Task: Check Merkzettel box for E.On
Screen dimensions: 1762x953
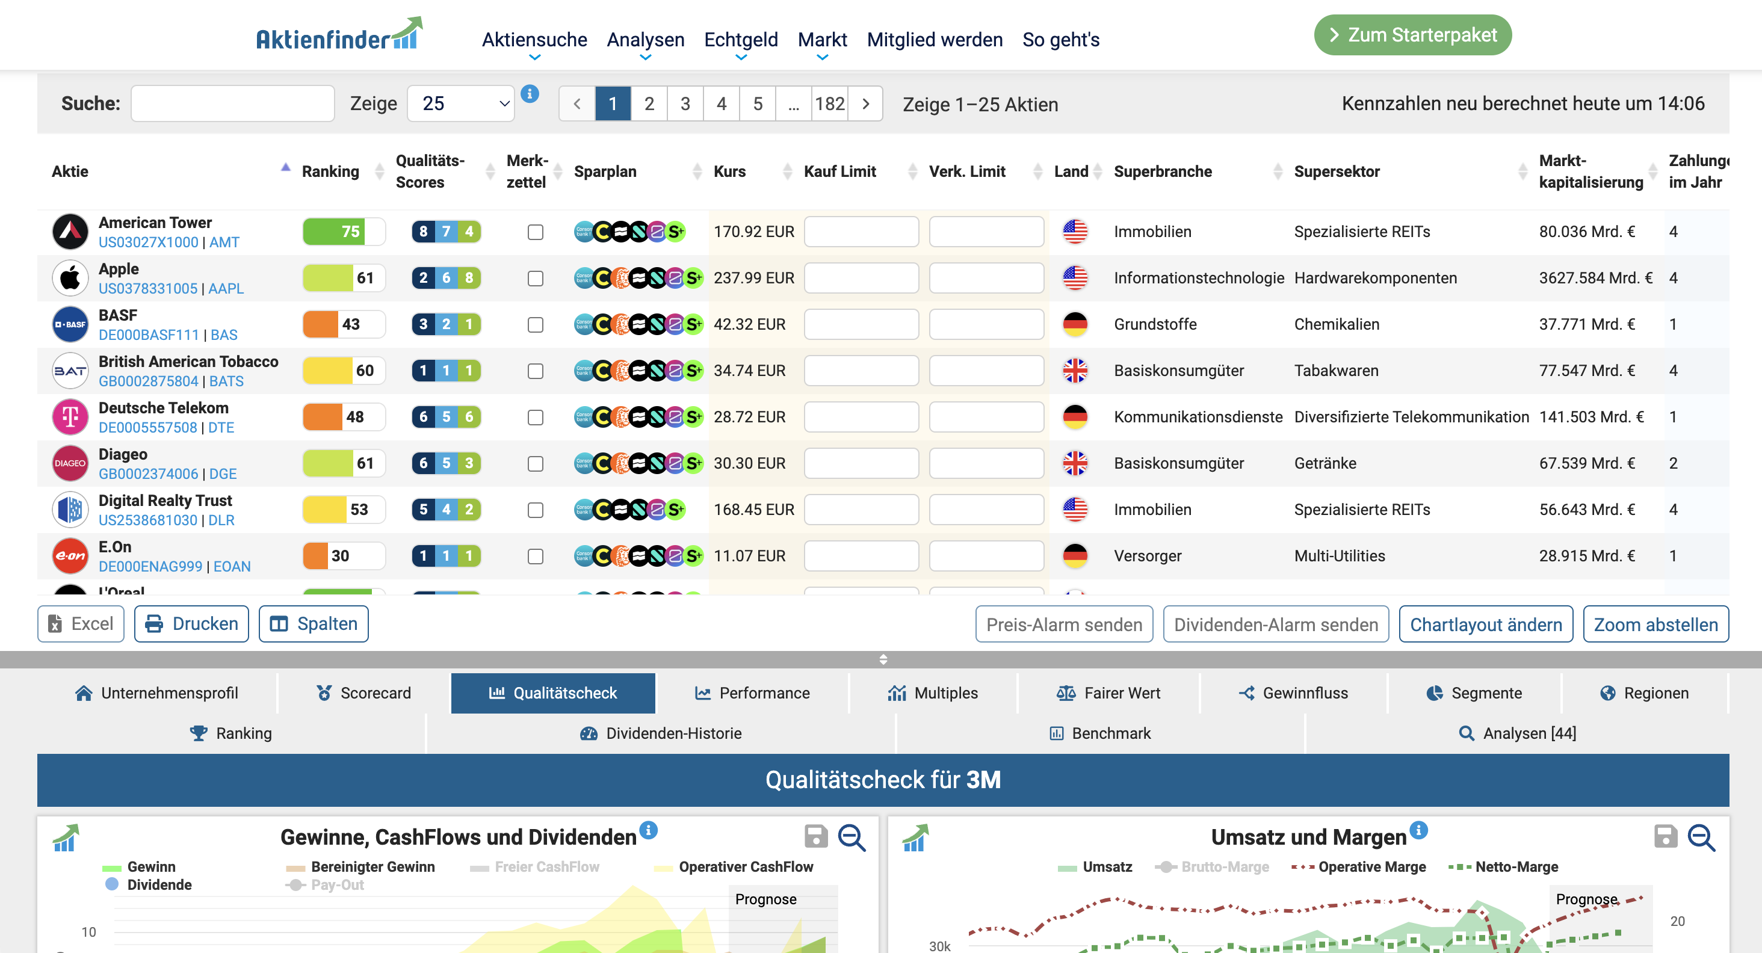Action: 536,557
